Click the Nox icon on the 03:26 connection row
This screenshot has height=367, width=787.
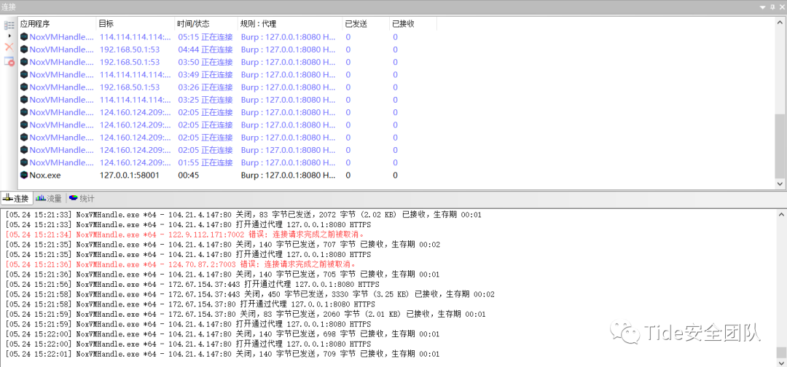[x=23, y=87]
